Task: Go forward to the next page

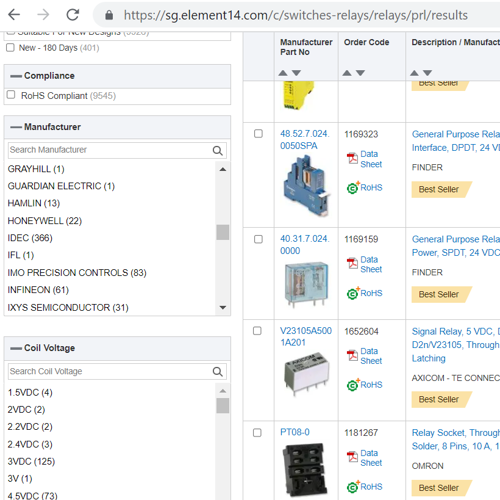Action: pyautogui.click(x=43, y=15)
